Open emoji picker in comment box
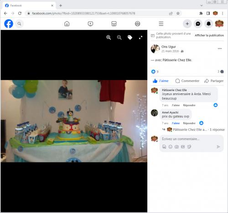The width and height of the screenshot is (228, 213). pyautogui.click(x=171, y=147)
